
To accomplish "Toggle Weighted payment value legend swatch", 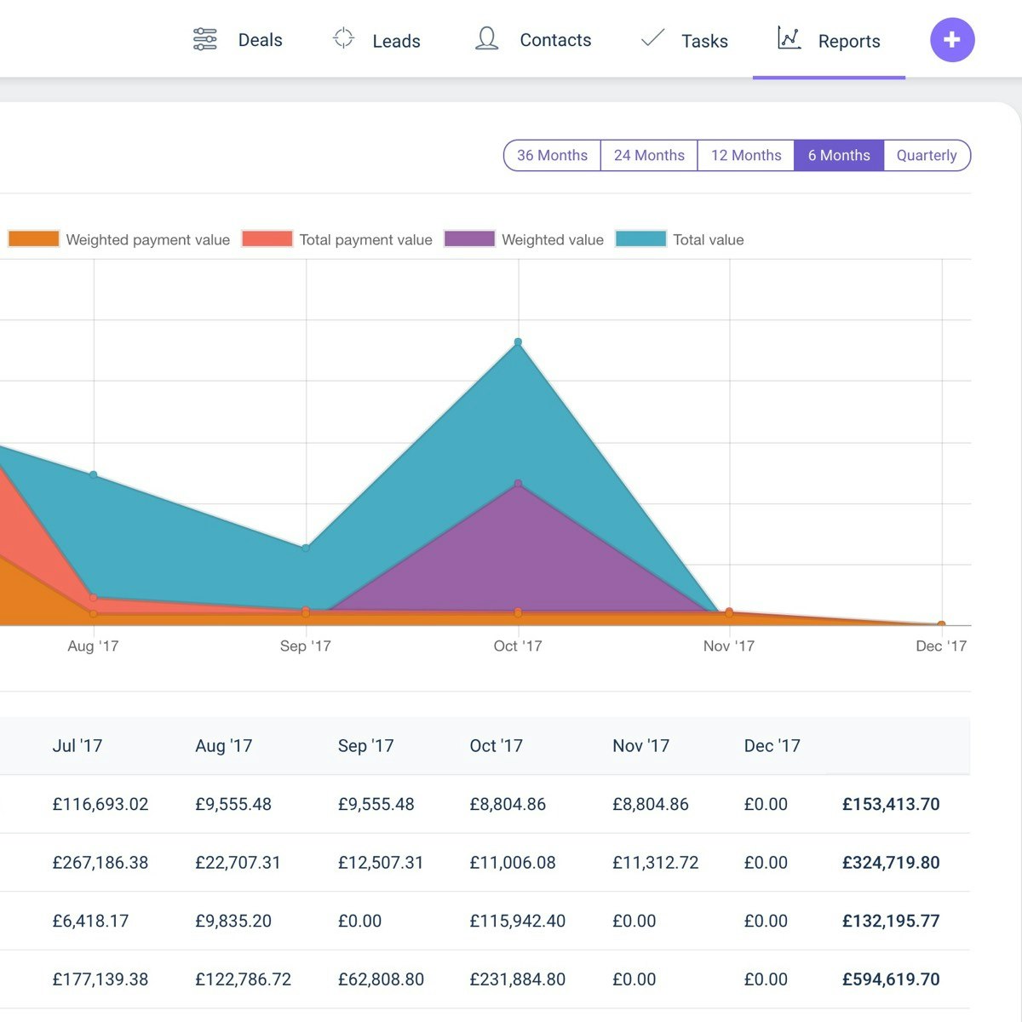I will (34, 239).
